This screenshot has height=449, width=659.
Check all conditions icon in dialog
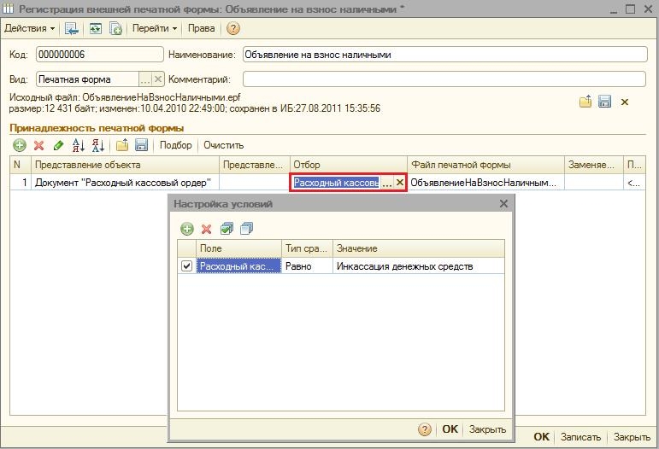(227, 229)
